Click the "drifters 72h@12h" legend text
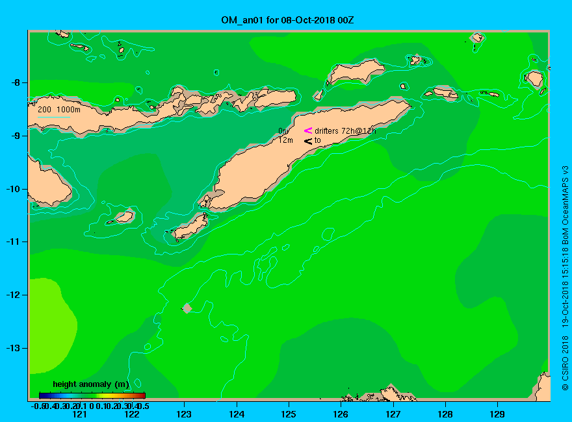 click(x=345, y=131)
